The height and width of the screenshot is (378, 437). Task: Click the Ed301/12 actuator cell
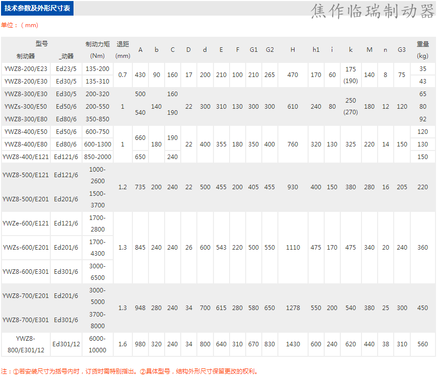click(66, 344)
